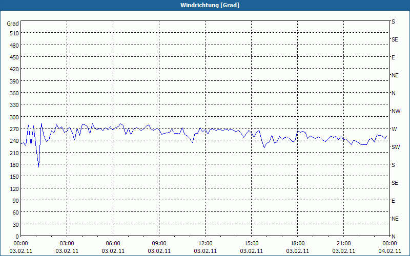Click the NE compass label level with 390
Viewport: 410px width, 256px height.
coord(395,75)
